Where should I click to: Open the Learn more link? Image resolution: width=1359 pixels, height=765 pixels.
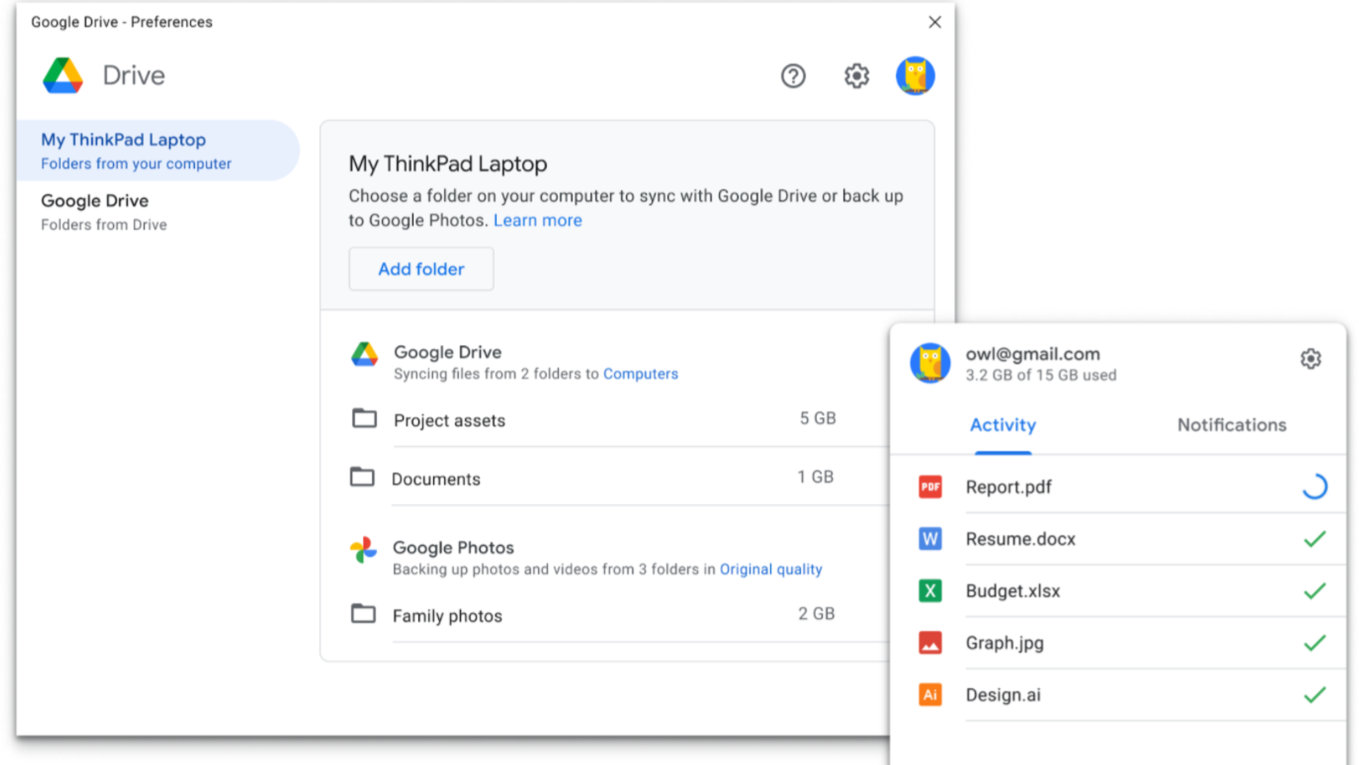pos(537,221)
